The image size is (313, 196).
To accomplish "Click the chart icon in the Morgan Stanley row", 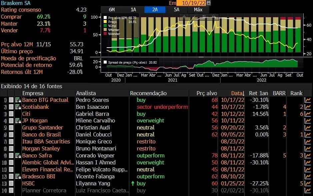I will pyautogui.click(x=308, y=149).
